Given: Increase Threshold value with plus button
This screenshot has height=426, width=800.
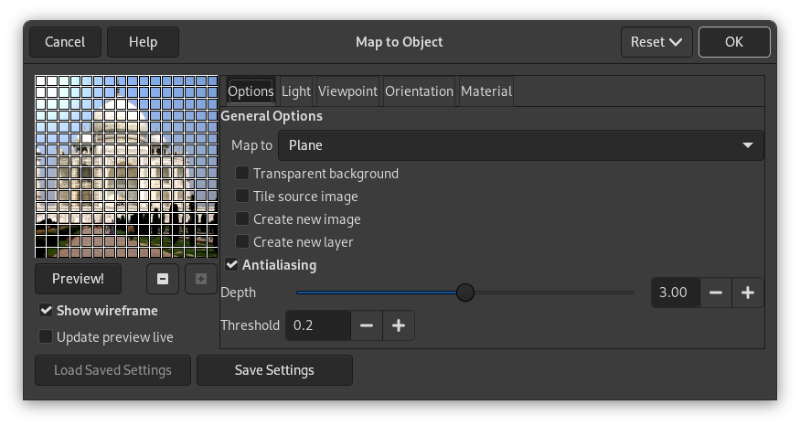Looking at the screenshot, I should pyautogui.click(x=399, y=325).
